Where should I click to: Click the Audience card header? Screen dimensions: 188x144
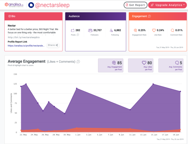(x=96, y=16)
